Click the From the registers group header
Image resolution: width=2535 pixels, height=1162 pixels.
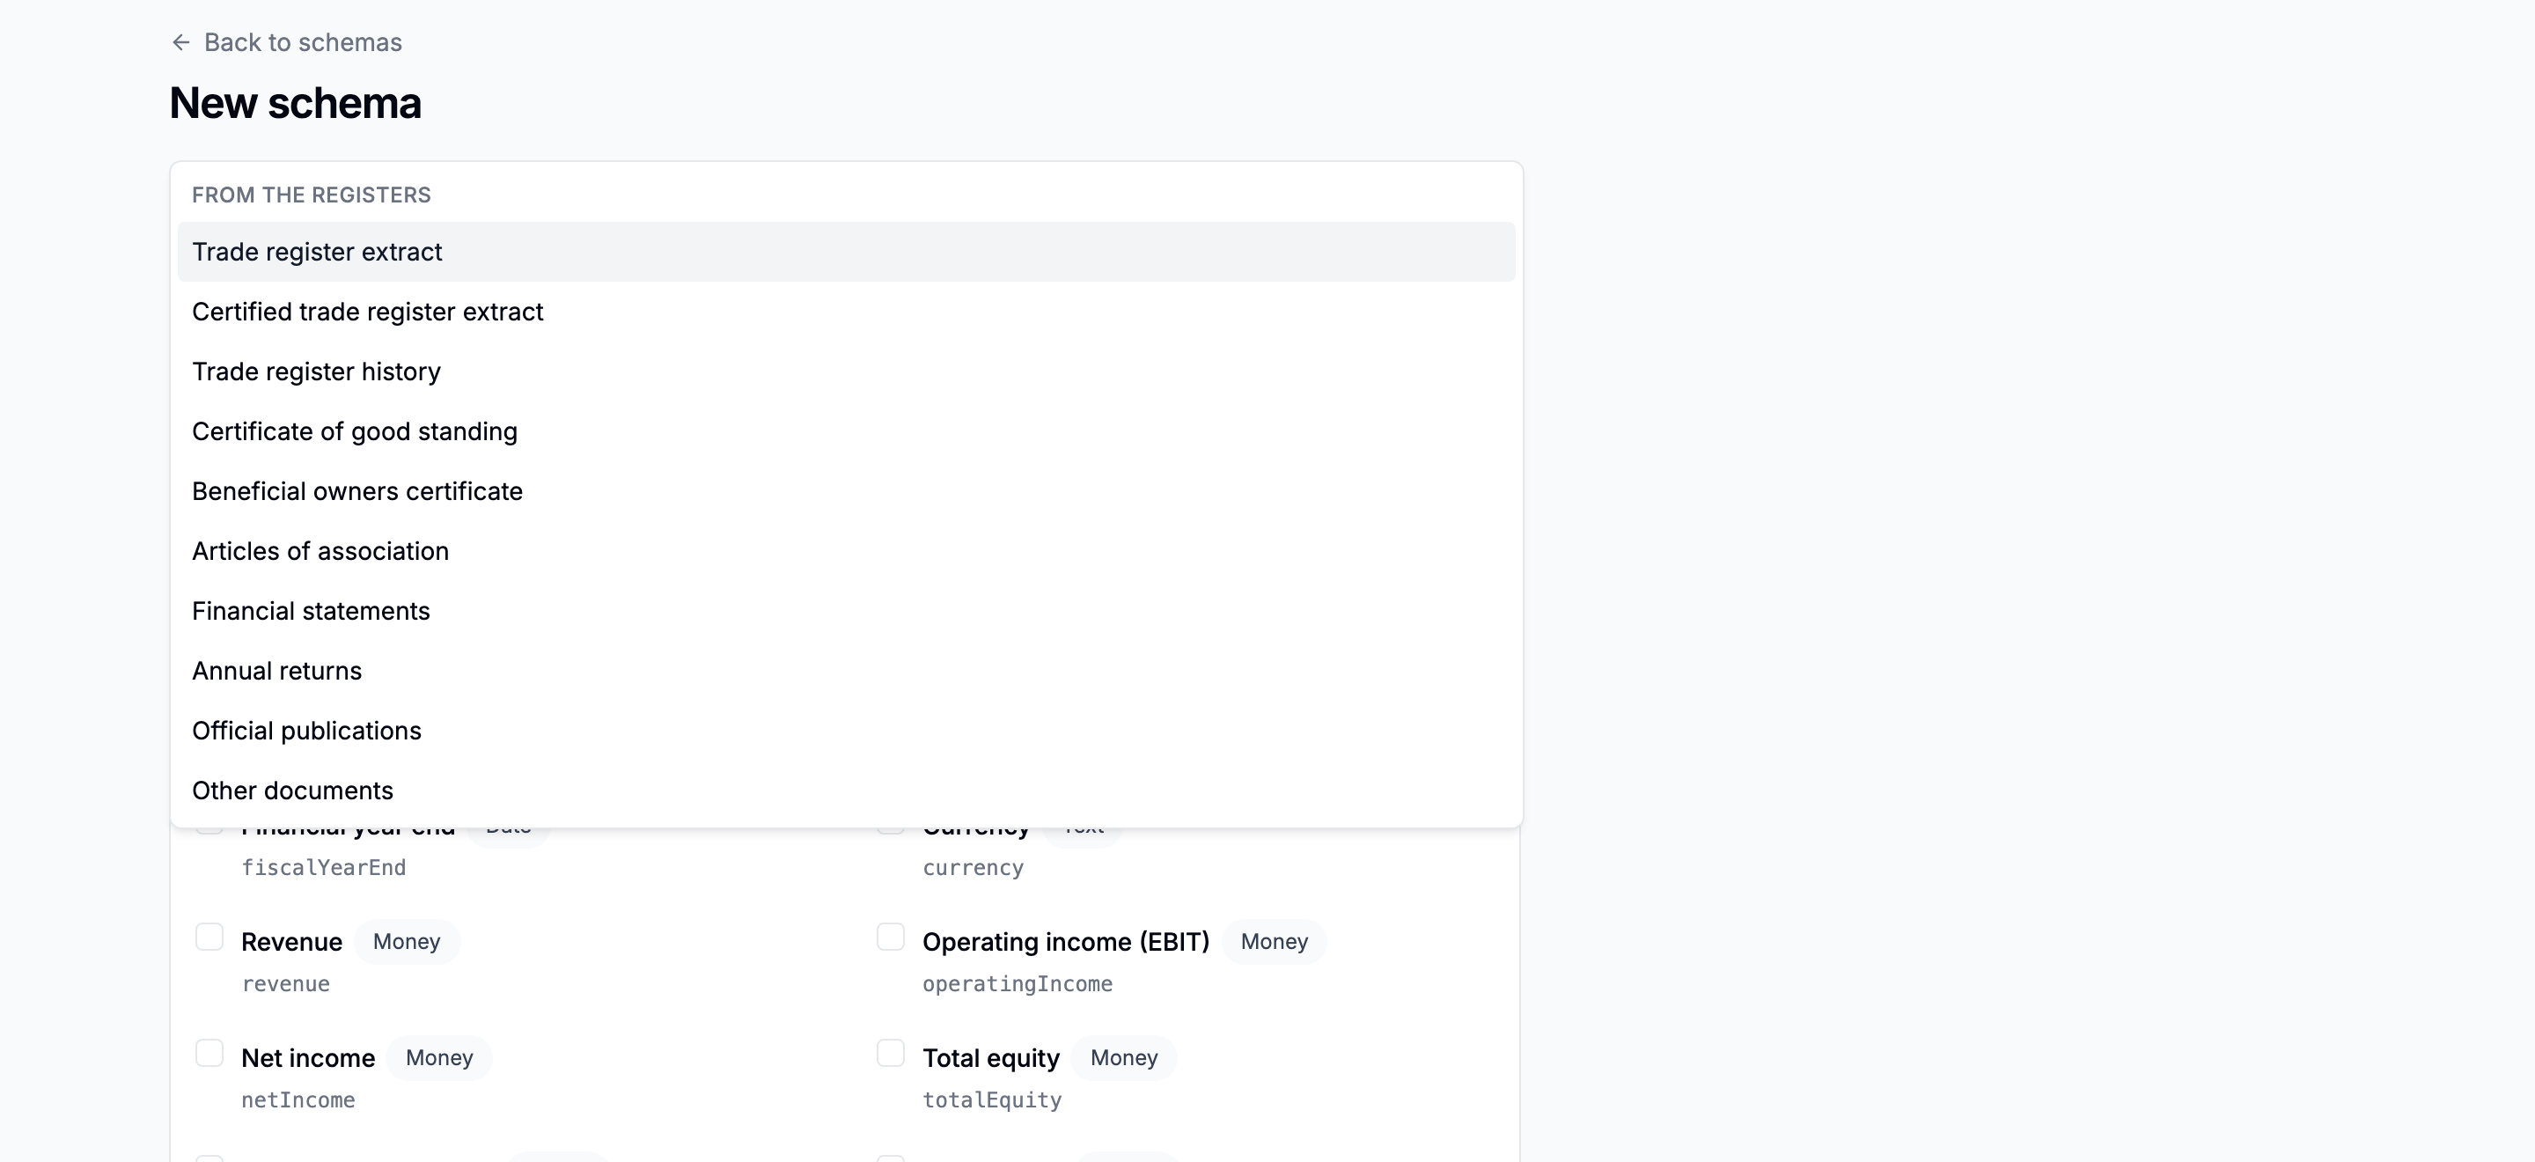311,195
